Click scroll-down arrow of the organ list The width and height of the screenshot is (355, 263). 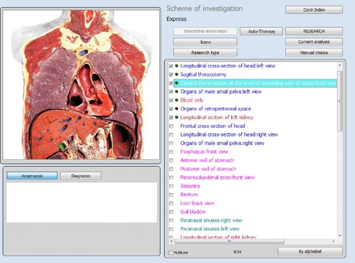point(340,236)
